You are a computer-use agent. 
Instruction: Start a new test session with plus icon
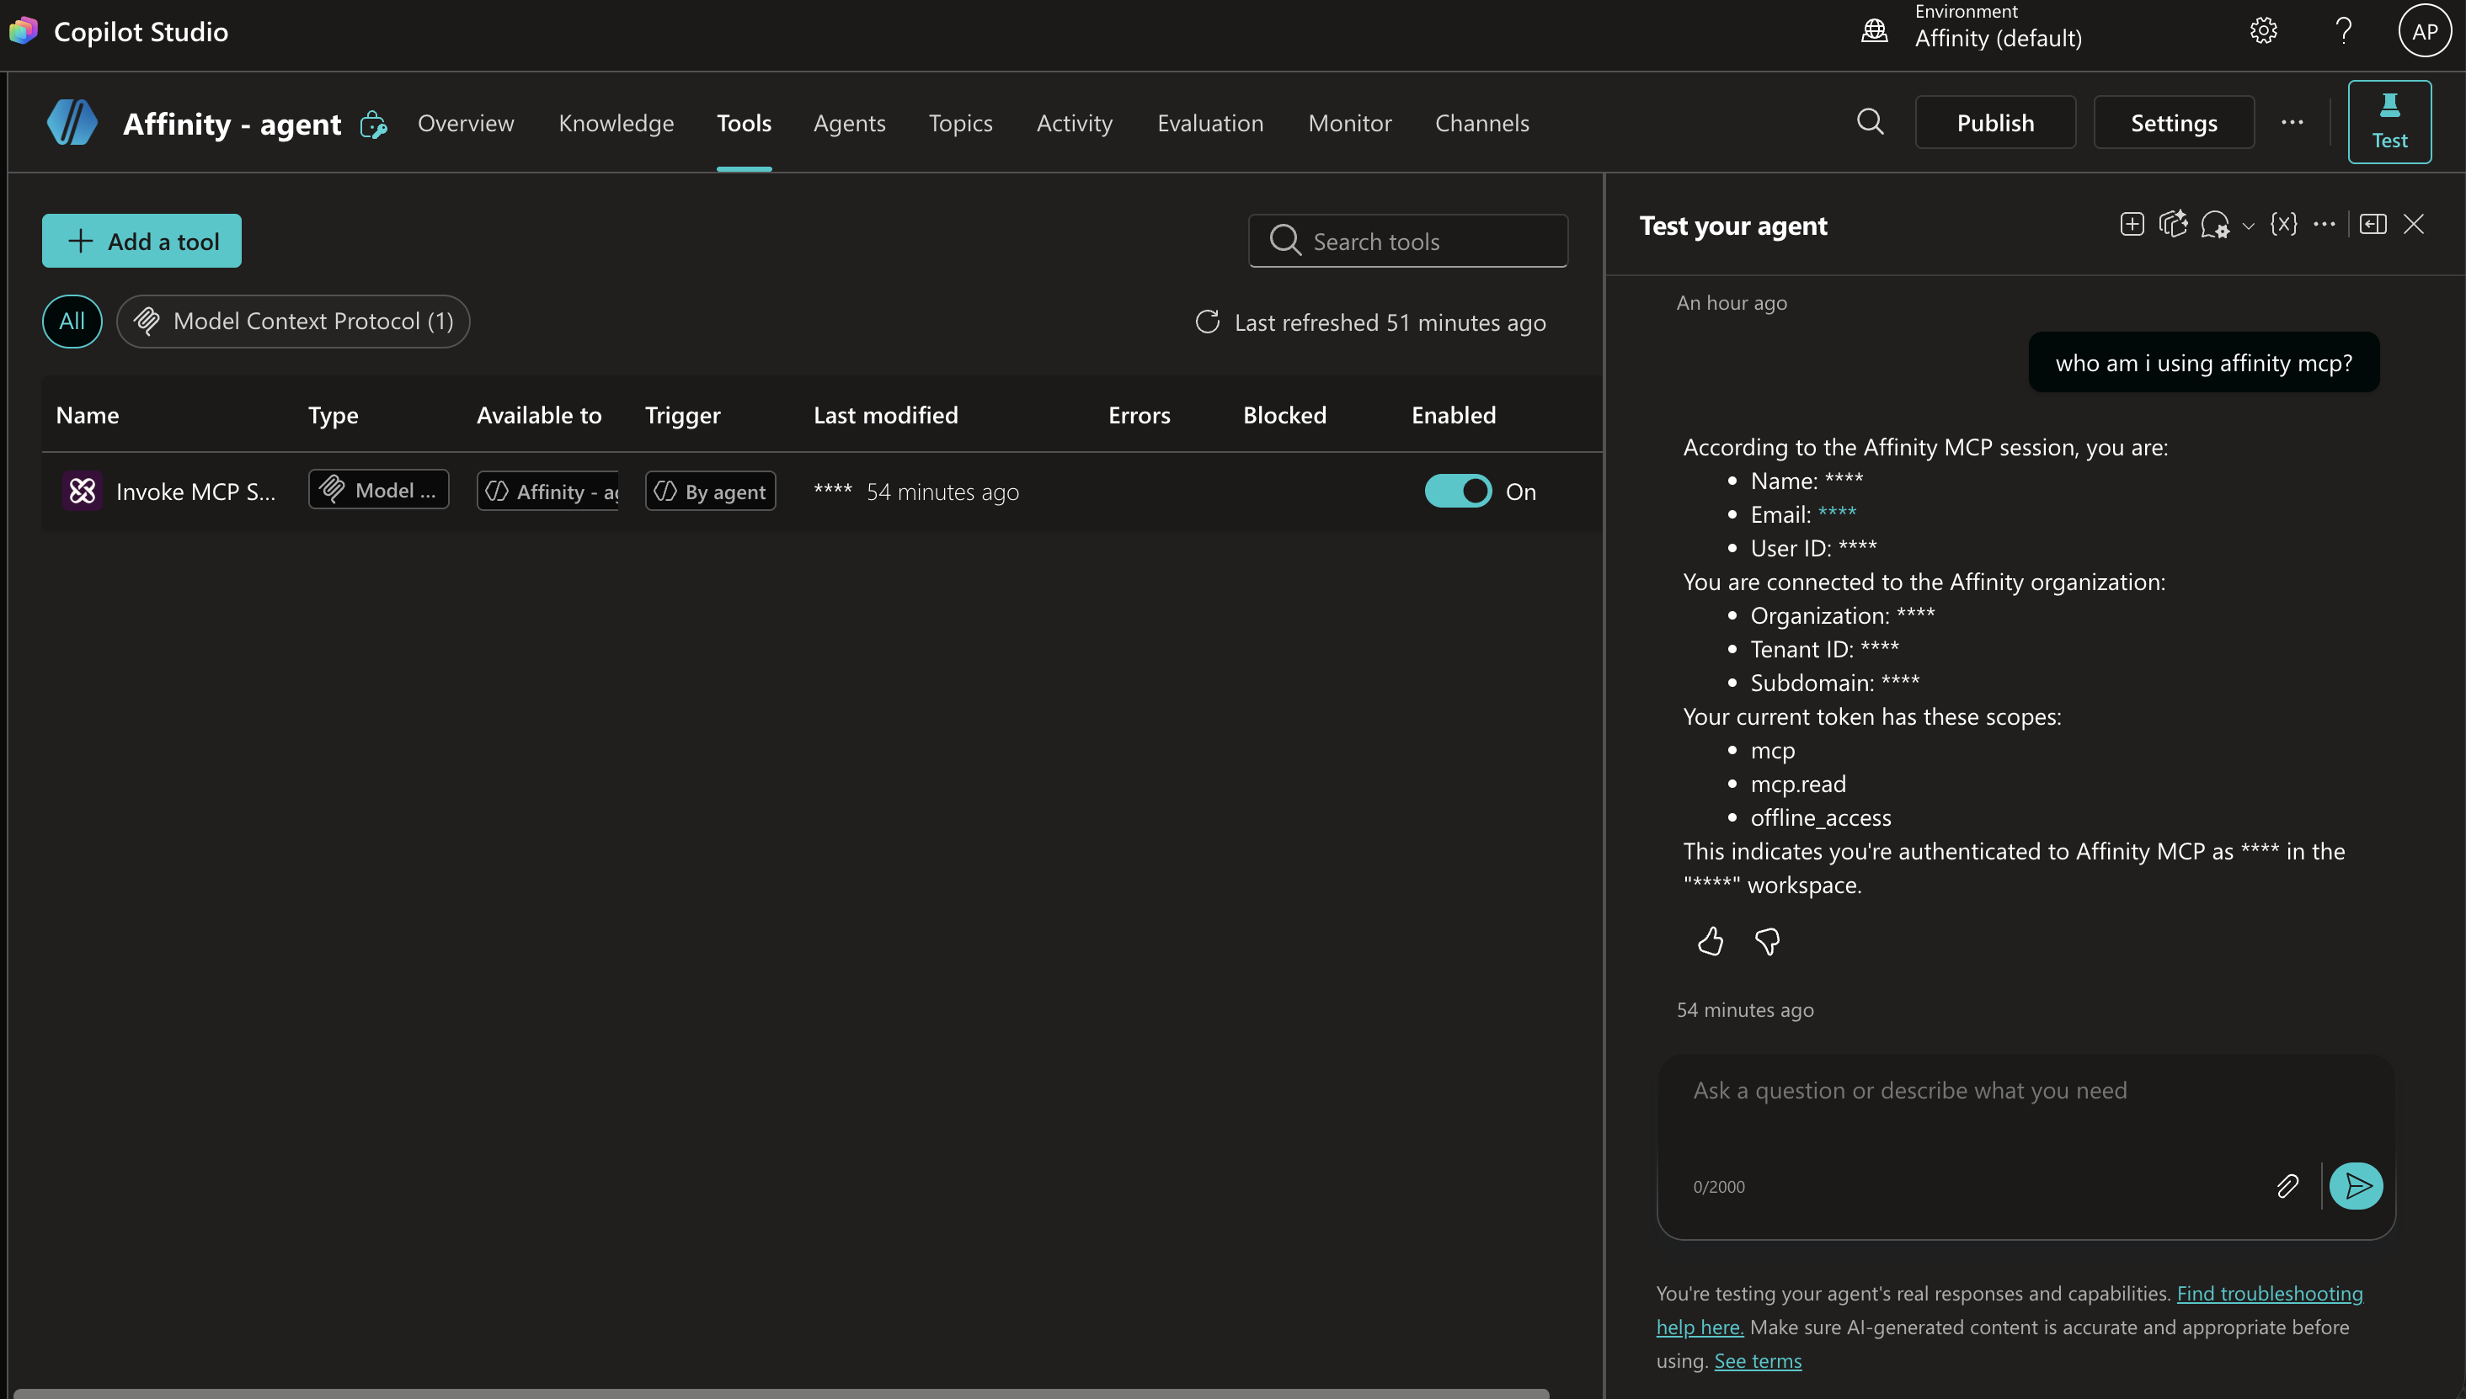[2132, 224]
